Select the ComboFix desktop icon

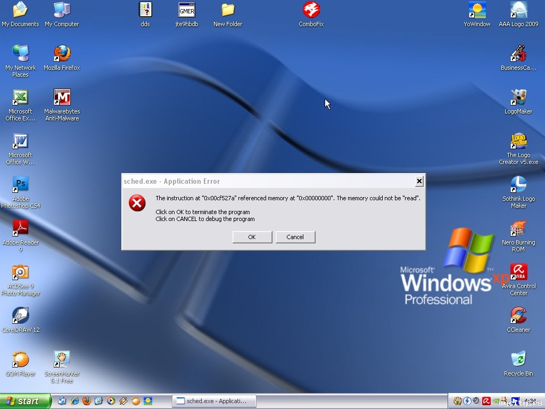[311, 14]
